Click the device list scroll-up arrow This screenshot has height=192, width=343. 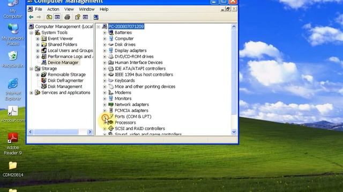tap(234, 27)
